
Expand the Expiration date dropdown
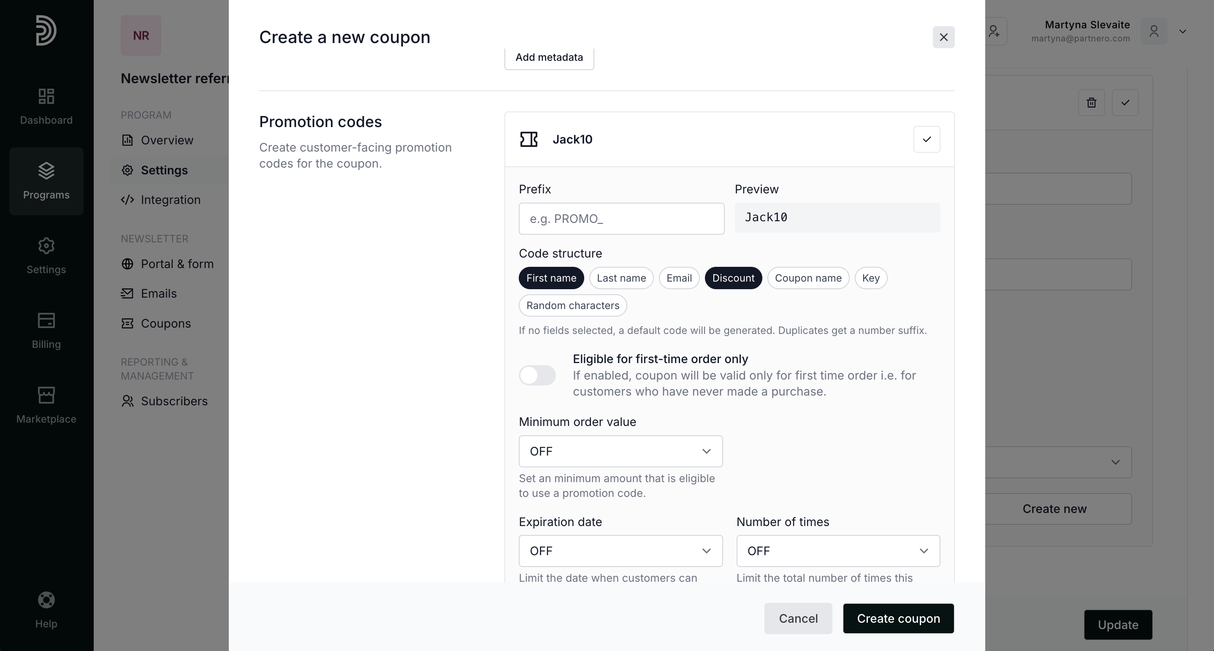click(620, 551)
